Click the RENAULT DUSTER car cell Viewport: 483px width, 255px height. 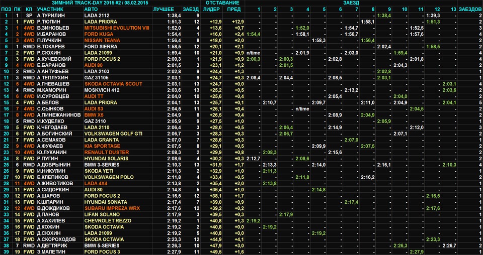(106, 153)
